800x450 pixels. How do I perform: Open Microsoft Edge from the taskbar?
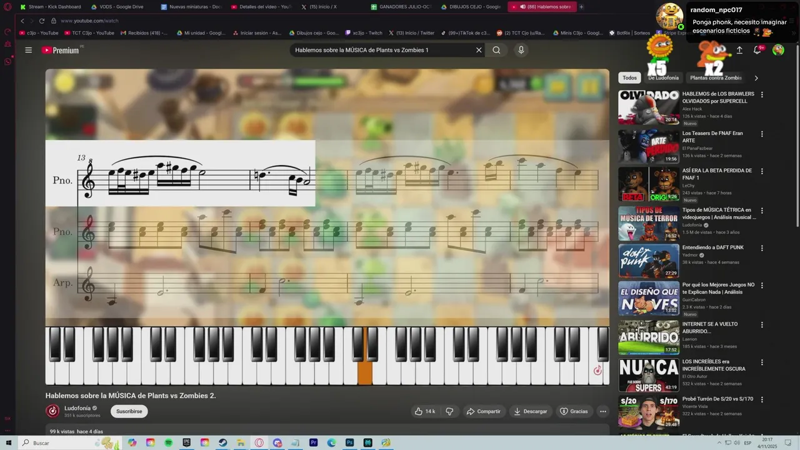pyautogui.click(x=332, y=442)
